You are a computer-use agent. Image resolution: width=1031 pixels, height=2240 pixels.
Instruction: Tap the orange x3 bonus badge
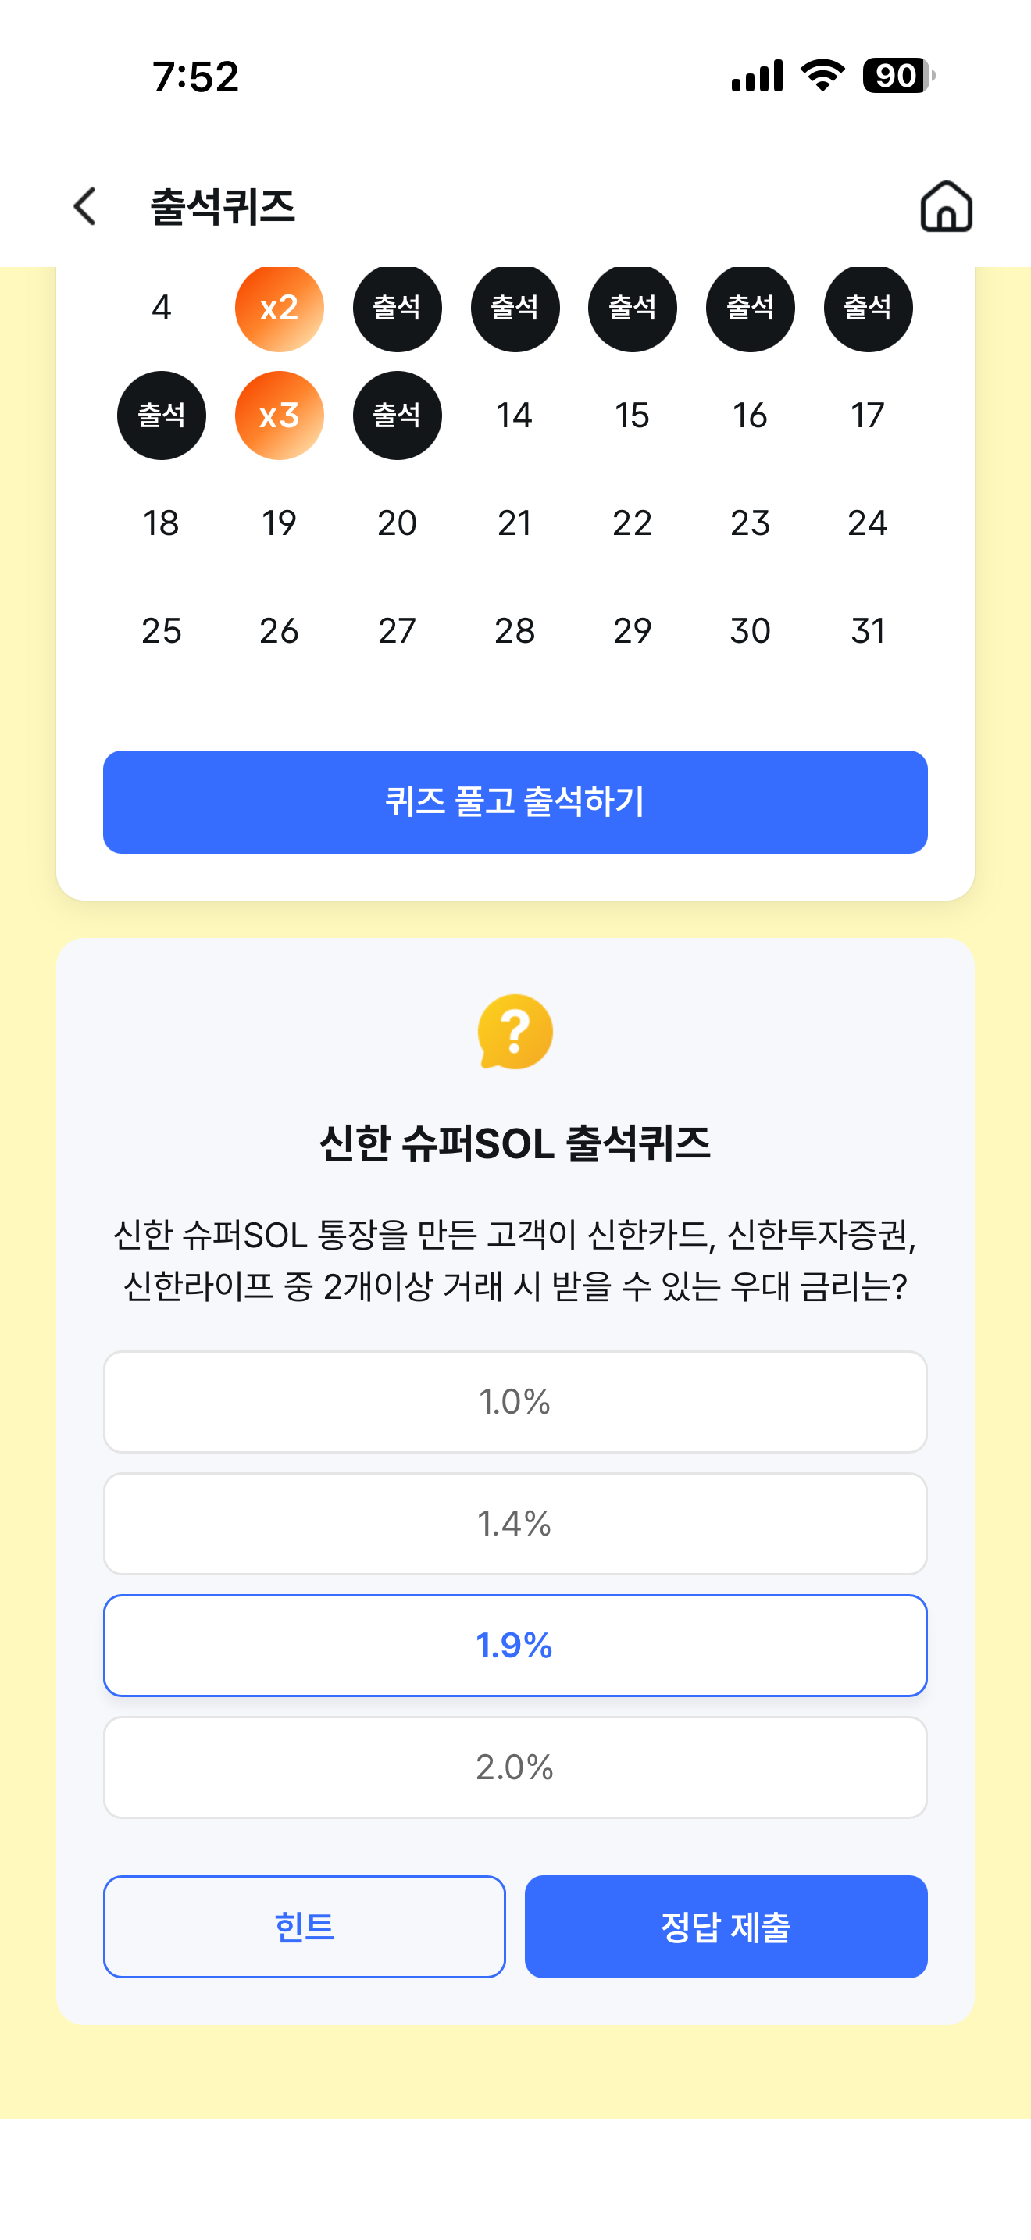click(279, 416)
